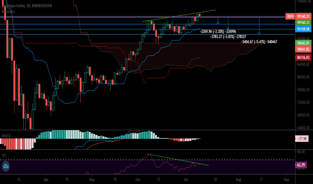Viewport: 313px width, 184px height.
Task: Click the latest red candle at chart top
Action: (199, 15)
